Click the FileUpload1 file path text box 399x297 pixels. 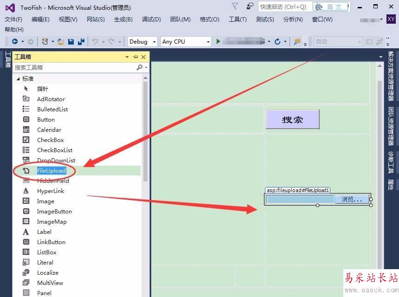300,199
